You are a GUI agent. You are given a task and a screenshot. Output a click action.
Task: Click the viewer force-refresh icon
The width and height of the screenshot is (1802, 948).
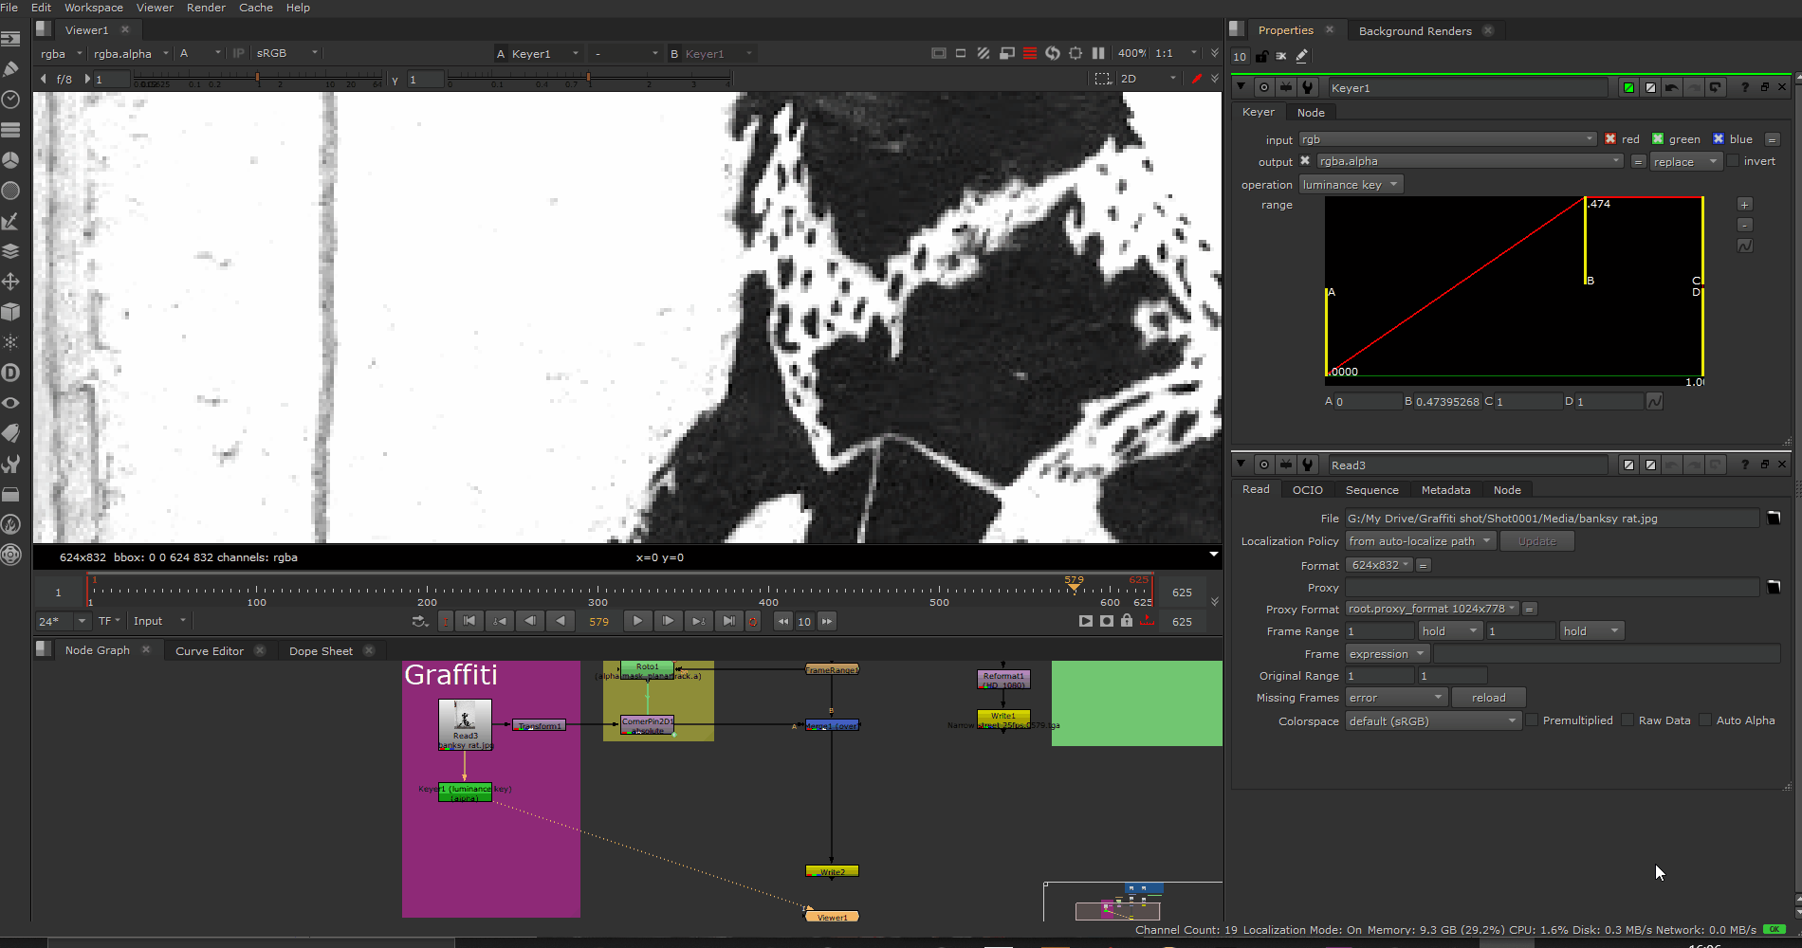pyautogui.click(x=1053, y=53)
